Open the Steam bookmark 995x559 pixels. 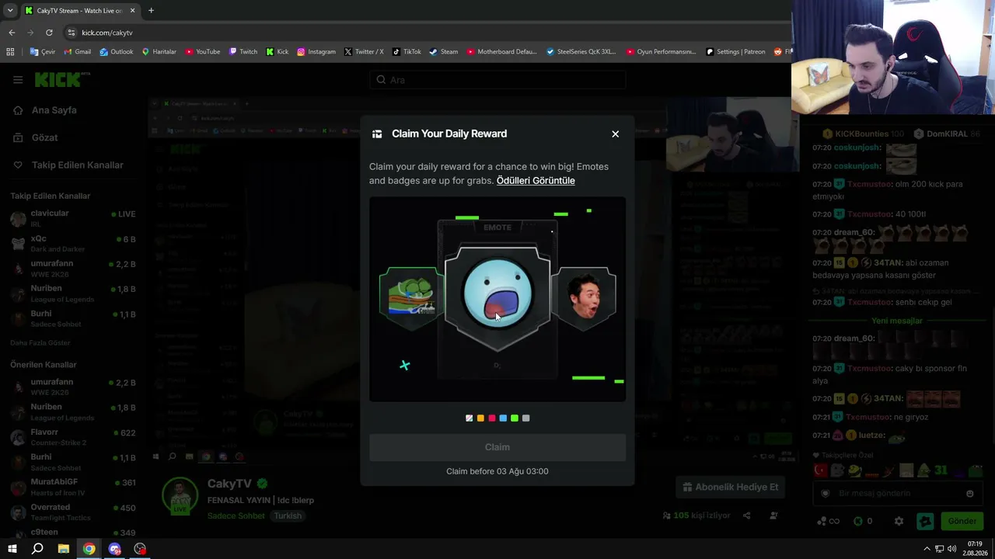444,52
